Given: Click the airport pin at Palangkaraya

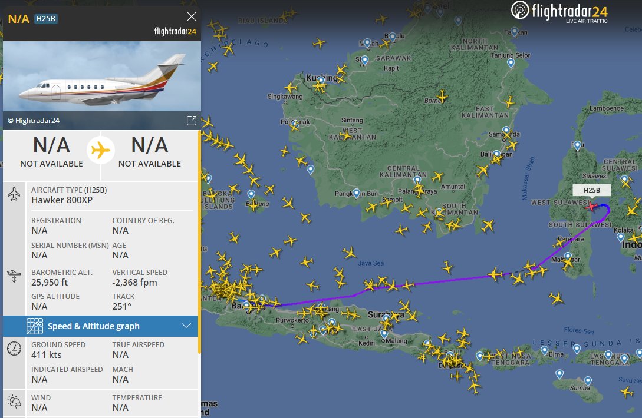Looking at the screenshot, I should [x=417, y=180].
